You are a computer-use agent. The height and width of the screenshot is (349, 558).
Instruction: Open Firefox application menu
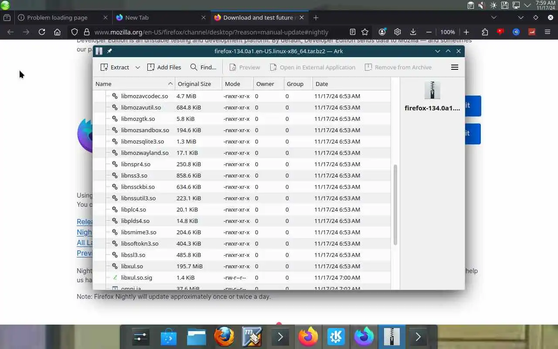(x=548, y=32)
